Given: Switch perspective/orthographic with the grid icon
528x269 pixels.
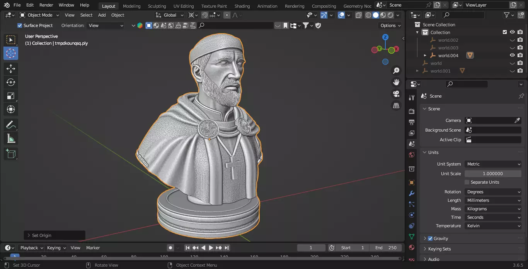Looking at the screenshot, I should pyautogui.click(x=396, y=105).
